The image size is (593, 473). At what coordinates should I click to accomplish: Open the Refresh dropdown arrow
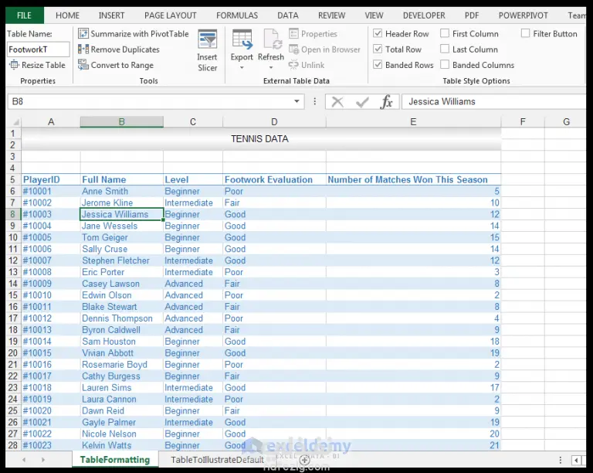[x=271, y=68]
